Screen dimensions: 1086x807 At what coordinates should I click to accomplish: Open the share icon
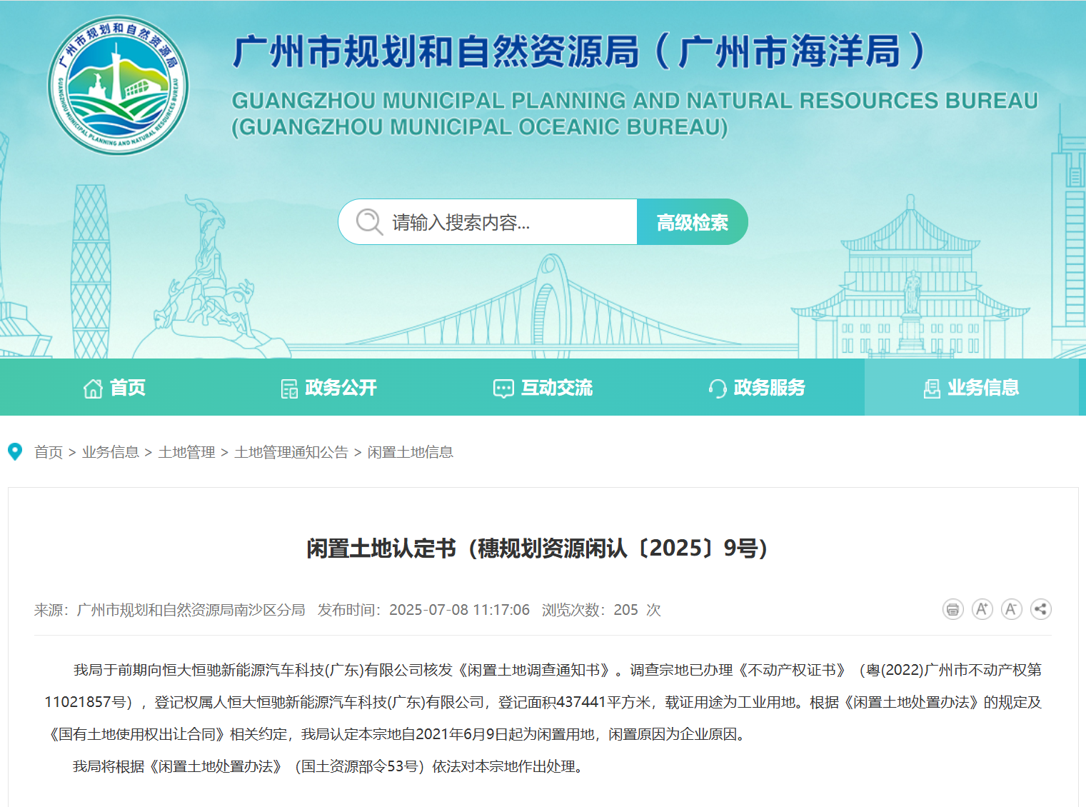point(1041,609)
